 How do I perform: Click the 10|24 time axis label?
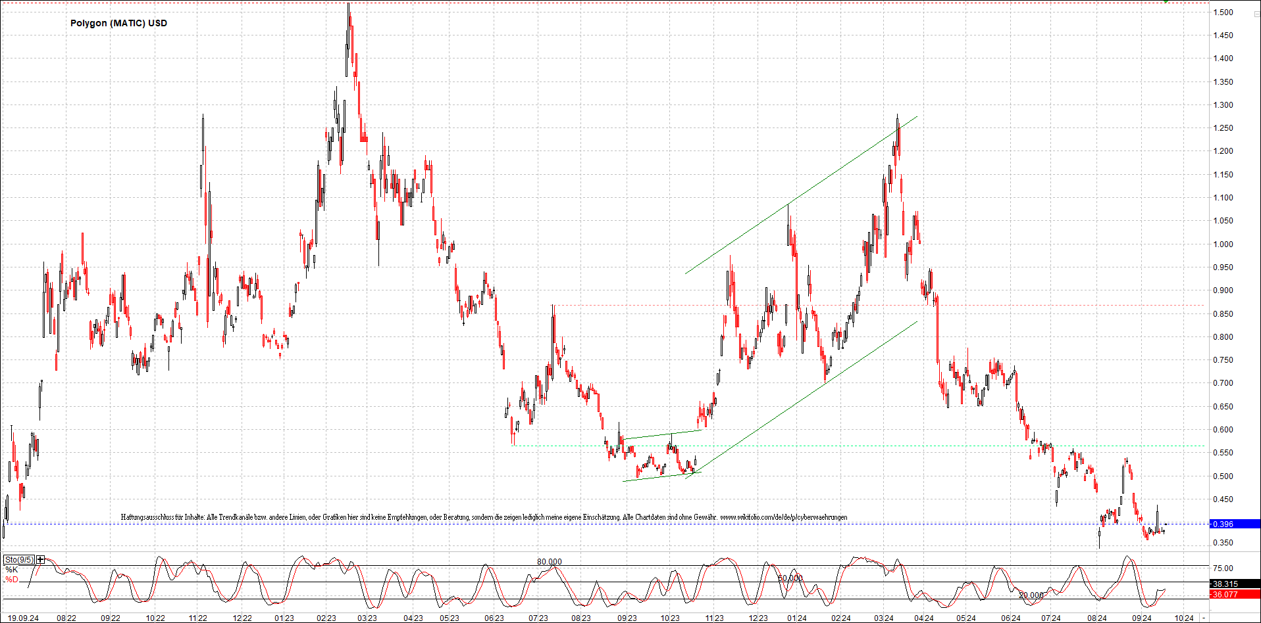[1185, 618]
